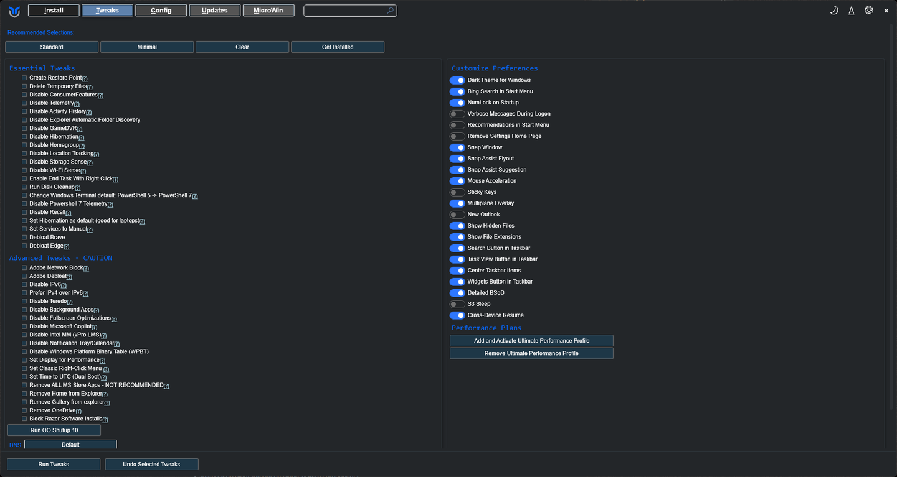The height and width of the screenshot is (477, 897).
Task: Check the Debloat Edge checkbox
Action: pyautogui.click(x=24, y=246)
